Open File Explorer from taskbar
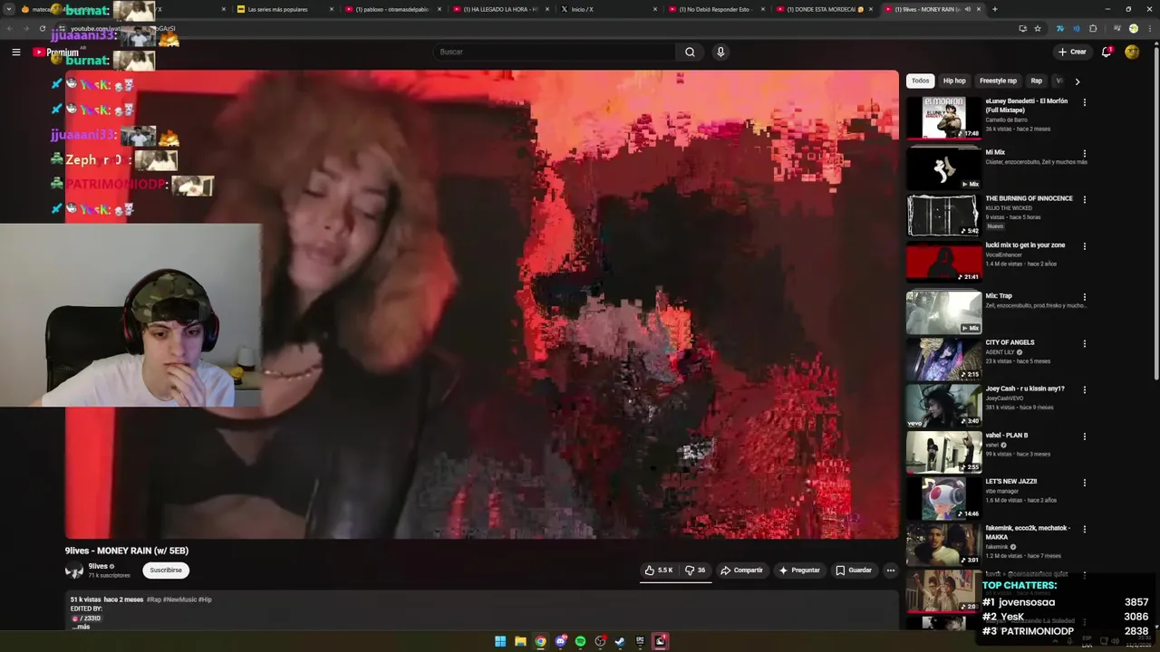 (520, 641)
